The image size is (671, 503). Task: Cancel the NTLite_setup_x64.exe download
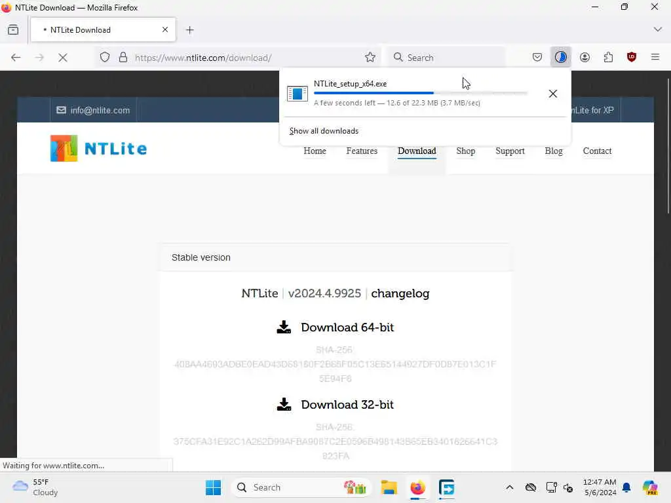(x=552, y=94)
